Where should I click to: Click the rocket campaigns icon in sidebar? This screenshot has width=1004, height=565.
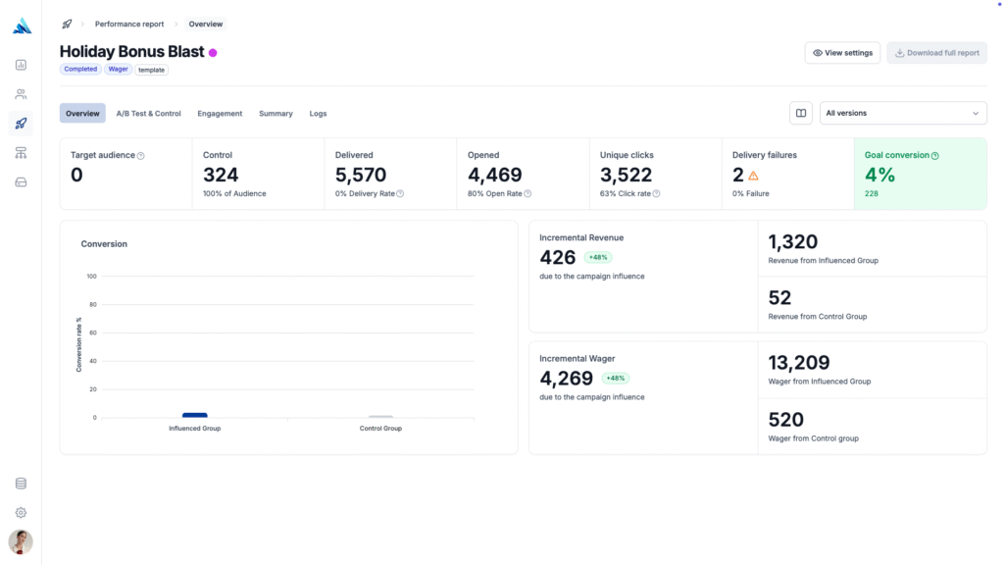21,124
